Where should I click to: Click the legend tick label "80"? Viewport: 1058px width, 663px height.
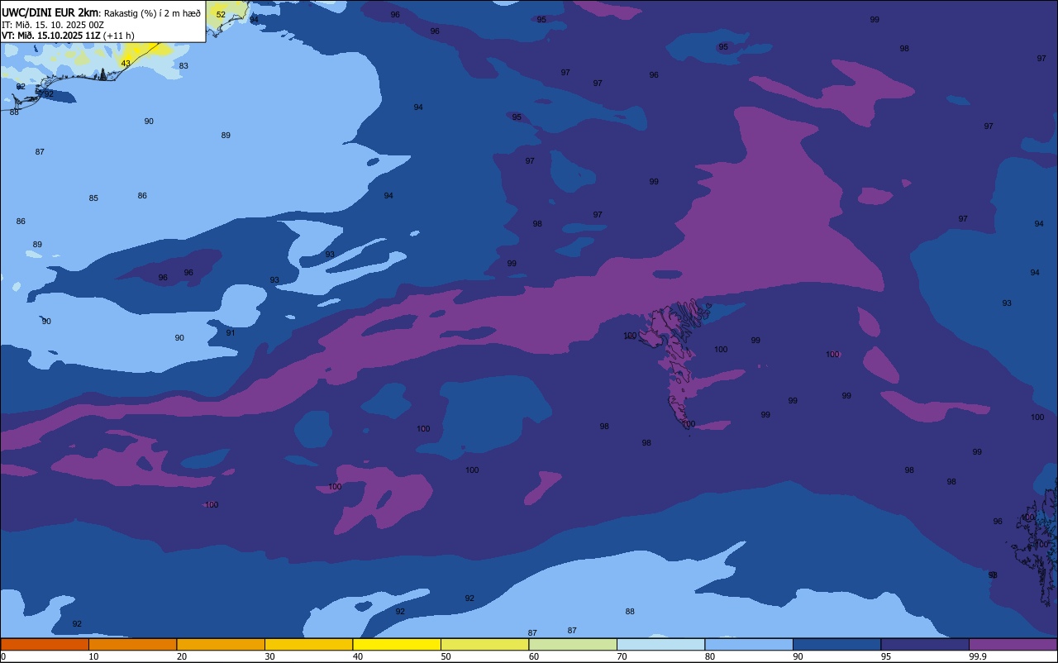tap(710, 656)
